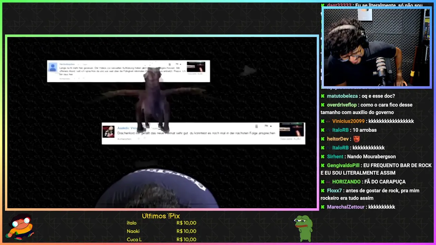Click the flag icon on the Drachenlord comment

[266, 126]
